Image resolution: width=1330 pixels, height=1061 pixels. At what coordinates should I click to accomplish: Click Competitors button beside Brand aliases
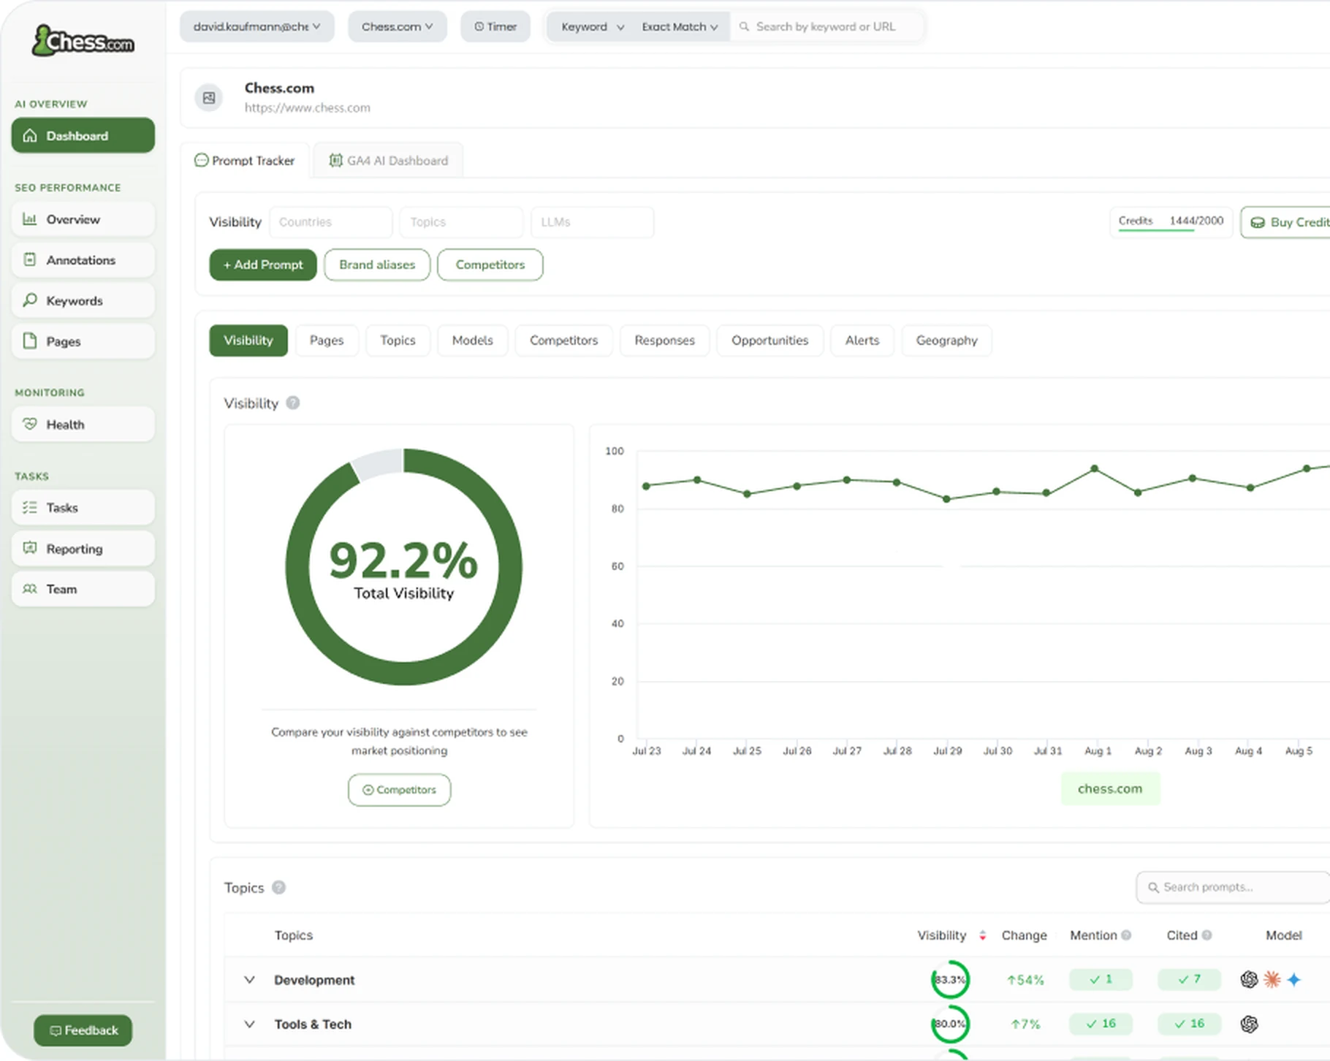490,265
